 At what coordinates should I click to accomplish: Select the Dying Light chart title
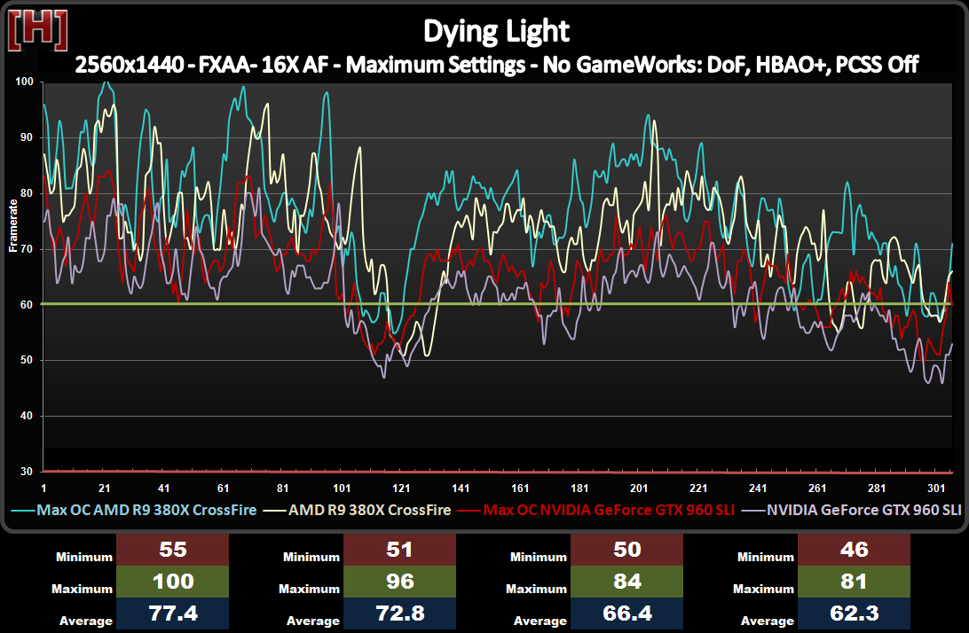[496, 31]
